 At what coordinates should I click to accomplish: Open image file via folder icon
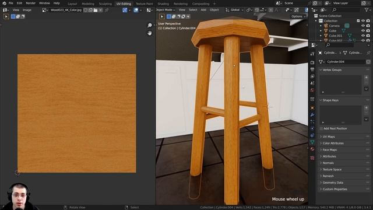(x=96, y=10)
